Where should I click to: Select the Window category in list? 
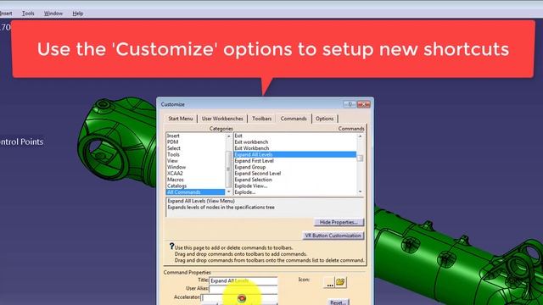click(x=195, y=167)
